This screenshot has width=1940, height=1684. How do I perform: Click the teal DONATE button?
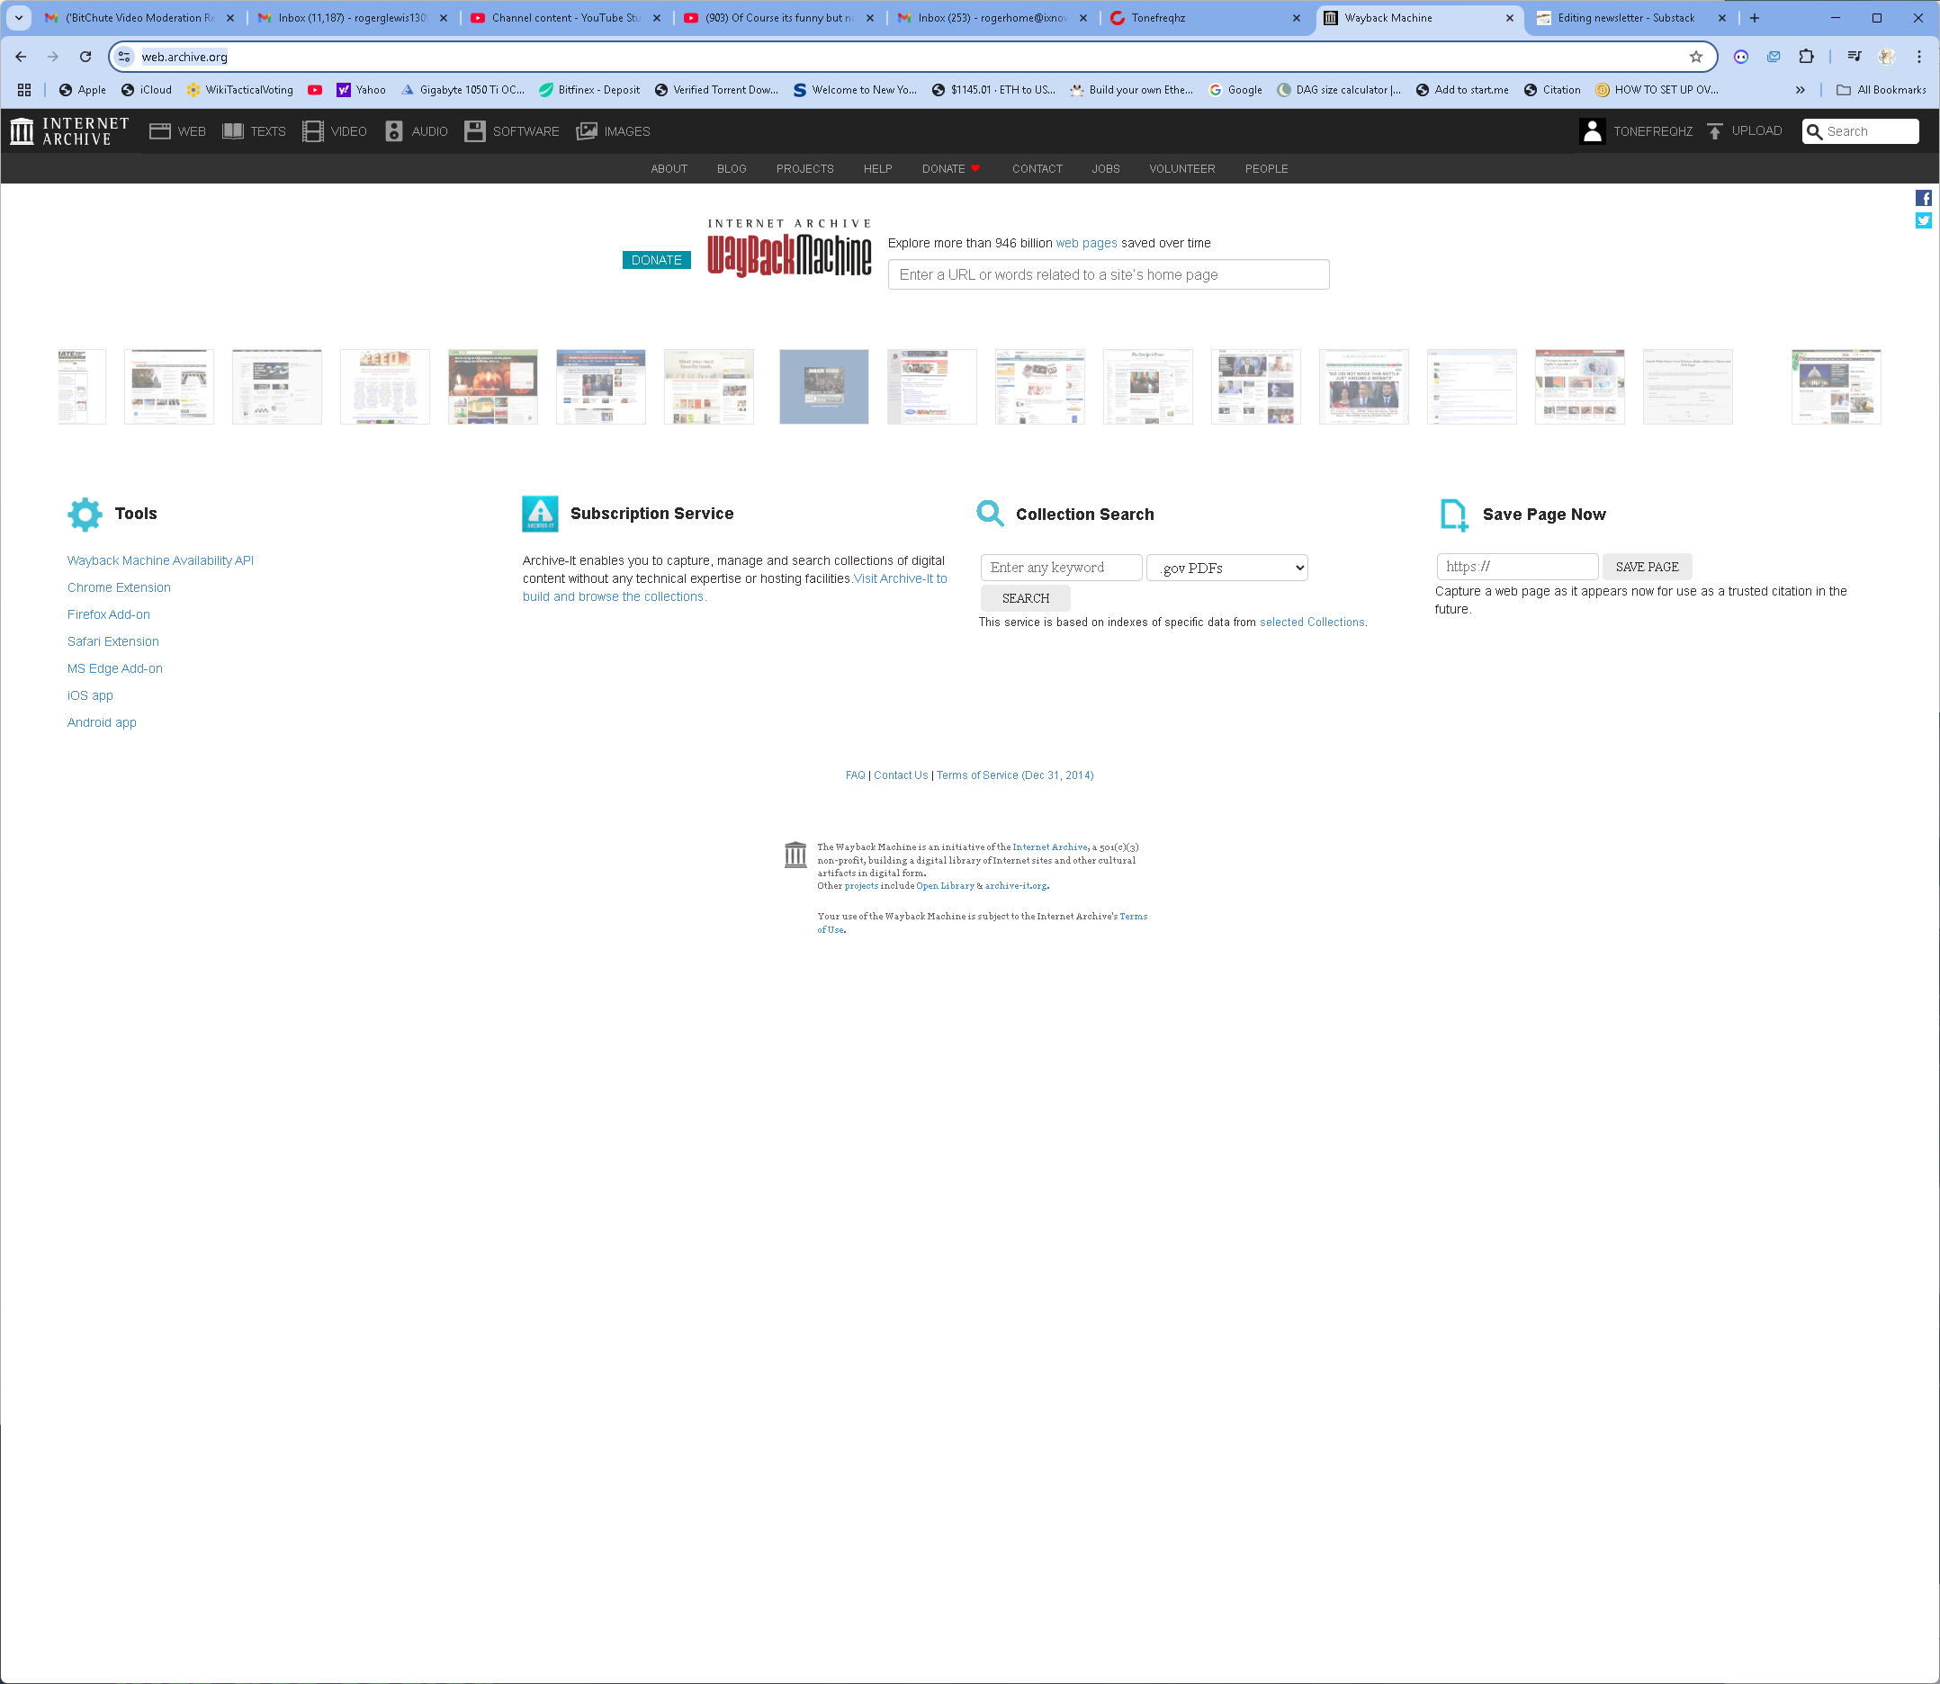pos(656,260)
